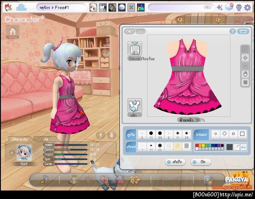The height and width of the screenshot is (199, 255).
Task: Select hard brush size 11
Action: (151, 135)
